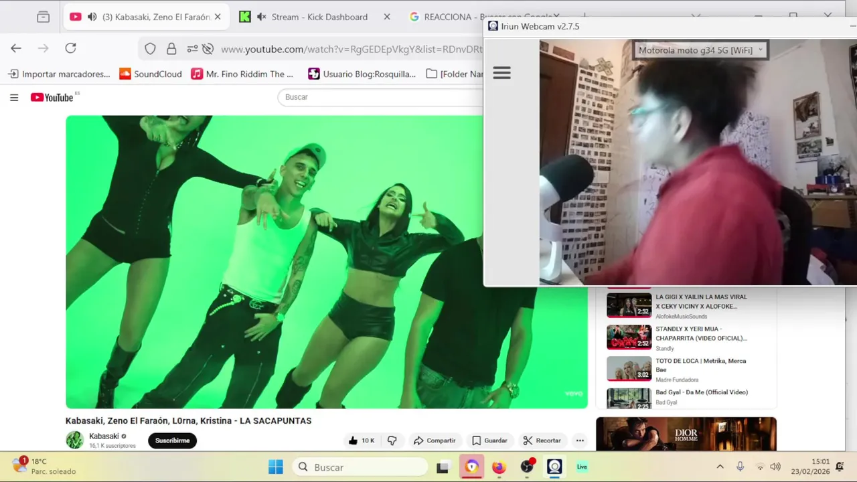Expand the bookmarks folder in toolbar
The height and width of the screenshot is (482, 857).
click(454, 74)
